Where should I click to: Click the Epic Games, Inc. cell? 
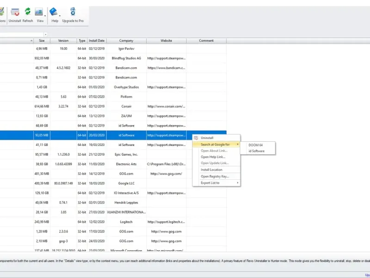click(126, 155)
